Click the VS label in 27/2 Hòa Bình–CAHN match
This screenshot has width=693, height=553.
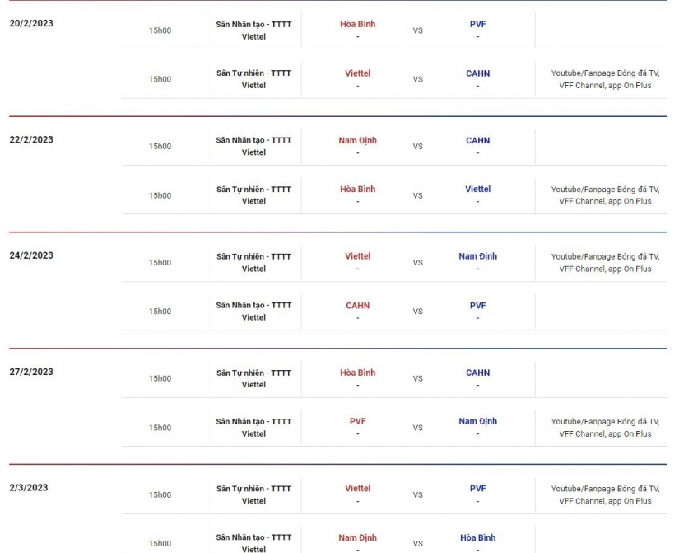[417, 379]
